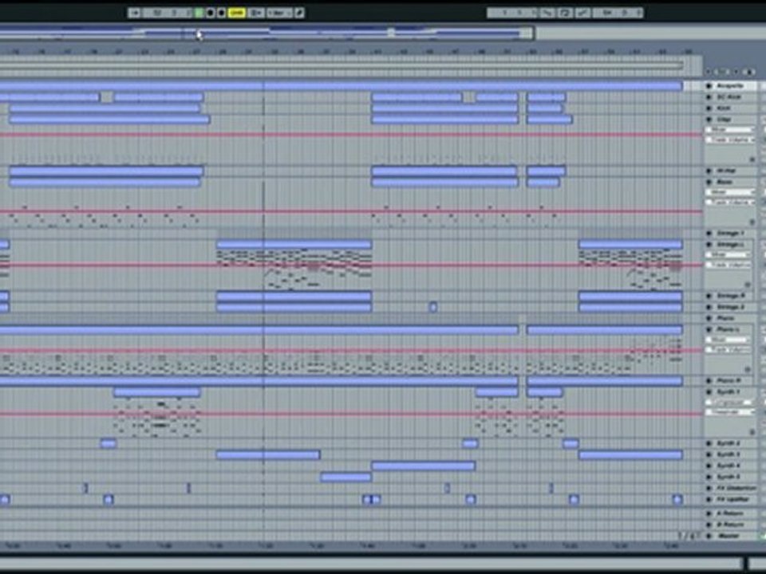This screenshot has width=766, height=574.
Task: Click Strings L add automation lane button
Action: (748, 284)
